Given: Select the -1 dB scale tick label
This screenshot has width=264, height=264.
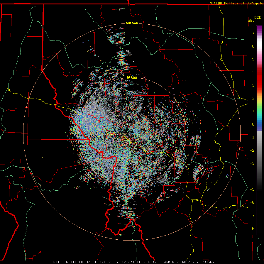Looking at the screenshot, I should point(252,137).
